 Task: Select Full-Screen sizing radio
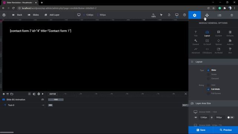tap(208, 93)
